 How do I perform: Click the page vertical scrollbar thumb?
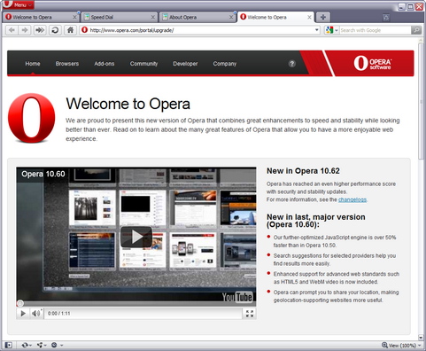[421, 101]
